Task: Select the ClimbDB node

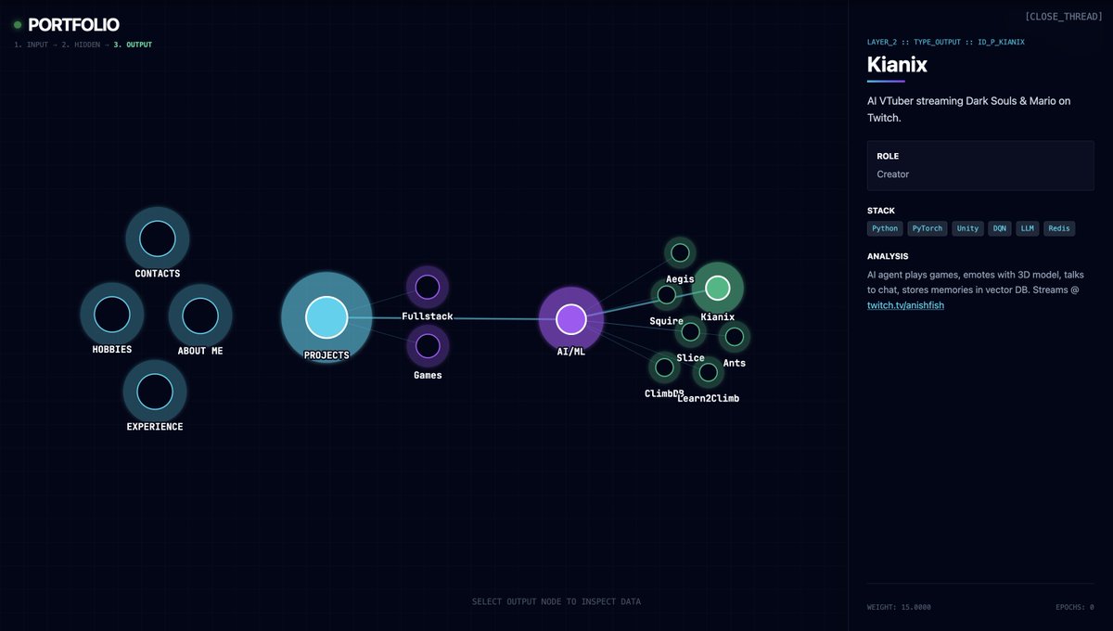Action: click(x=664, y=367)
